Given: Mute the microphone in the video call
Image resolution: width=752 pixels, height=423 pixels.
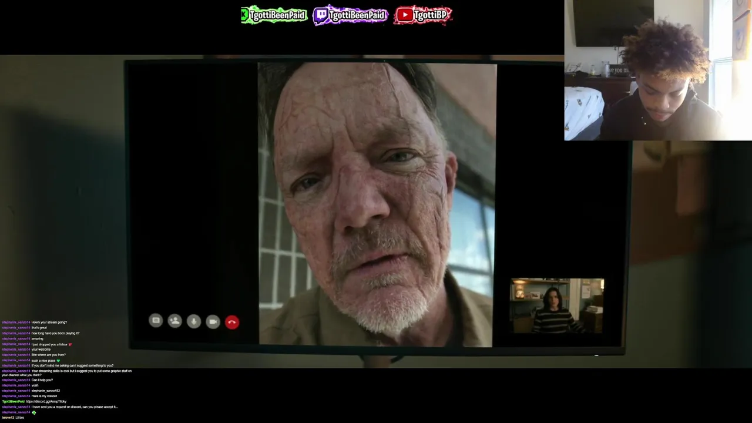Looking at the screenshot, I should tap(194, 321).
